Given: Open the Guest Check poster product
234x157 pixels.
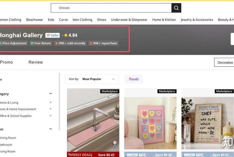Looking at the screenshot, I should coord(208,123).
